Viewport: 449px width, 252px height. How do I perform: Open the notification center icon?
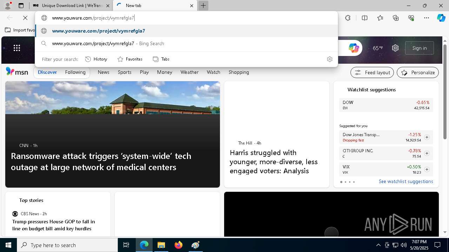[437, 245]
